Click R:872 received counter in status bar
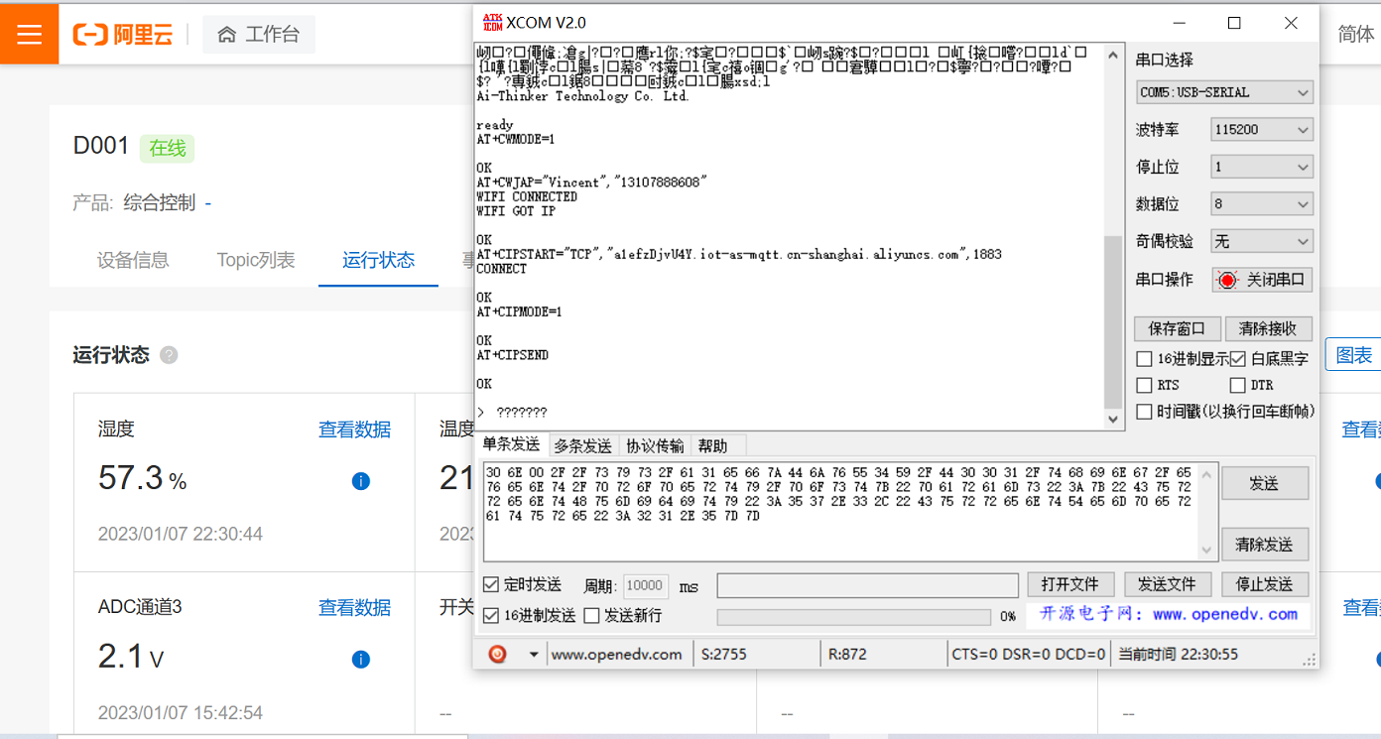 846,655
